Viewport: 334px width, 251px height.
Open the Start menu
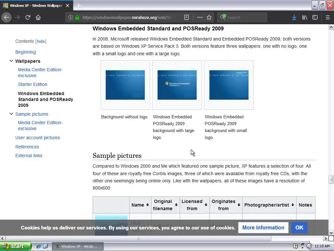click(15, 246)
